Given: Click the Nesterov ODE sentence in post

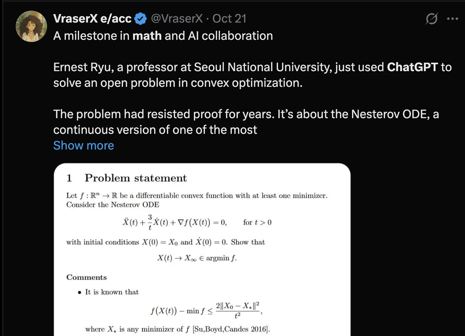Looking at the screenshot, I should (246, 122).
